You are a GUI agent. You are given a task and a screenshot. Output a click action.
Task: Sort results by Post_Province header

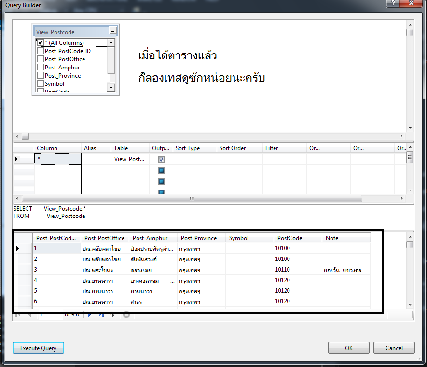[x=202, y=238]
